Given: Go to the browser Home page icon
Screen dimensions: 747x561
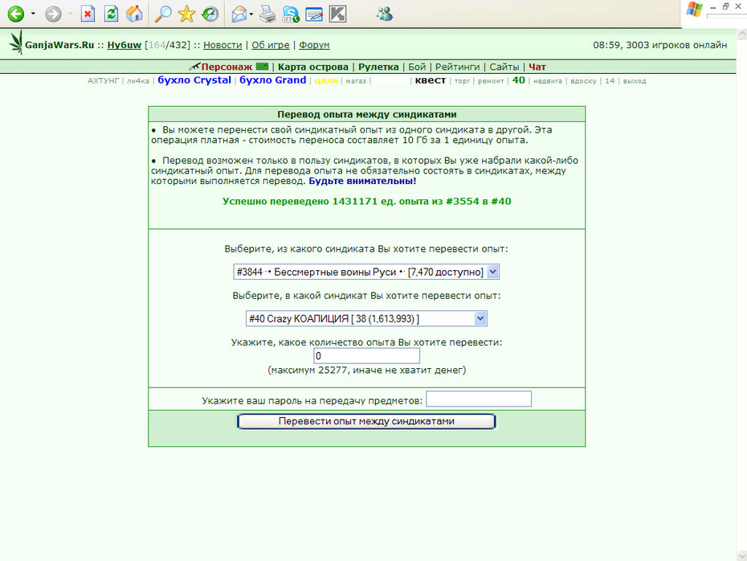Looking at the screenshot, I should (134, 14).
